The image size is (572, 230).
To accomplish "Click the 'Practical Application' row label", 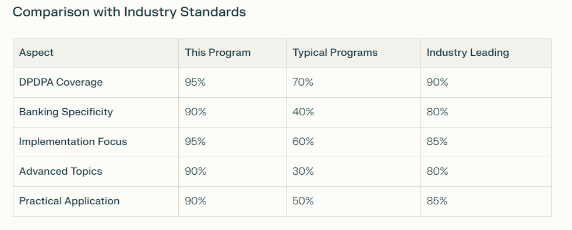I will [x=69, y=201].
